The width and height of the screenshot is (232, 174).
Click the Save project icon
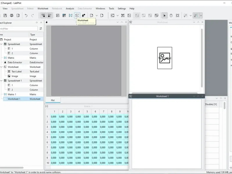coord(5,16)
